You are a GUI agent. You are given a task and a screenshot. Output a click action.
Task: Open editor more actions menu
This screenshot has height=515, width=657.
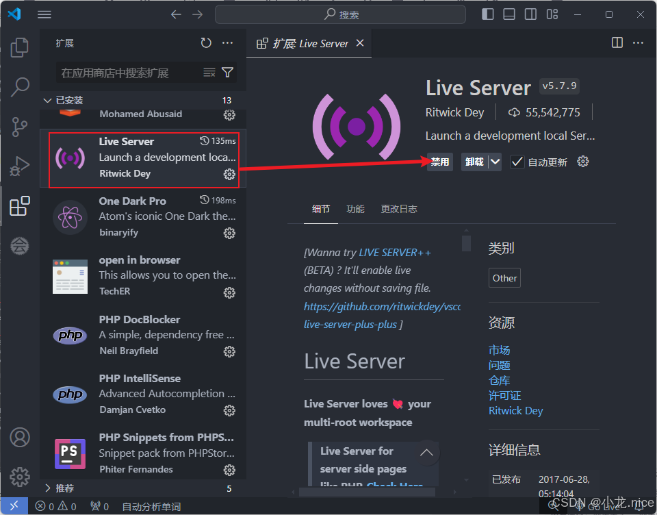pos(638,42)
